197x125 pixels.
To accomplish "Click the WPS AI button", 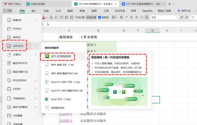I will tap(184, 11).
